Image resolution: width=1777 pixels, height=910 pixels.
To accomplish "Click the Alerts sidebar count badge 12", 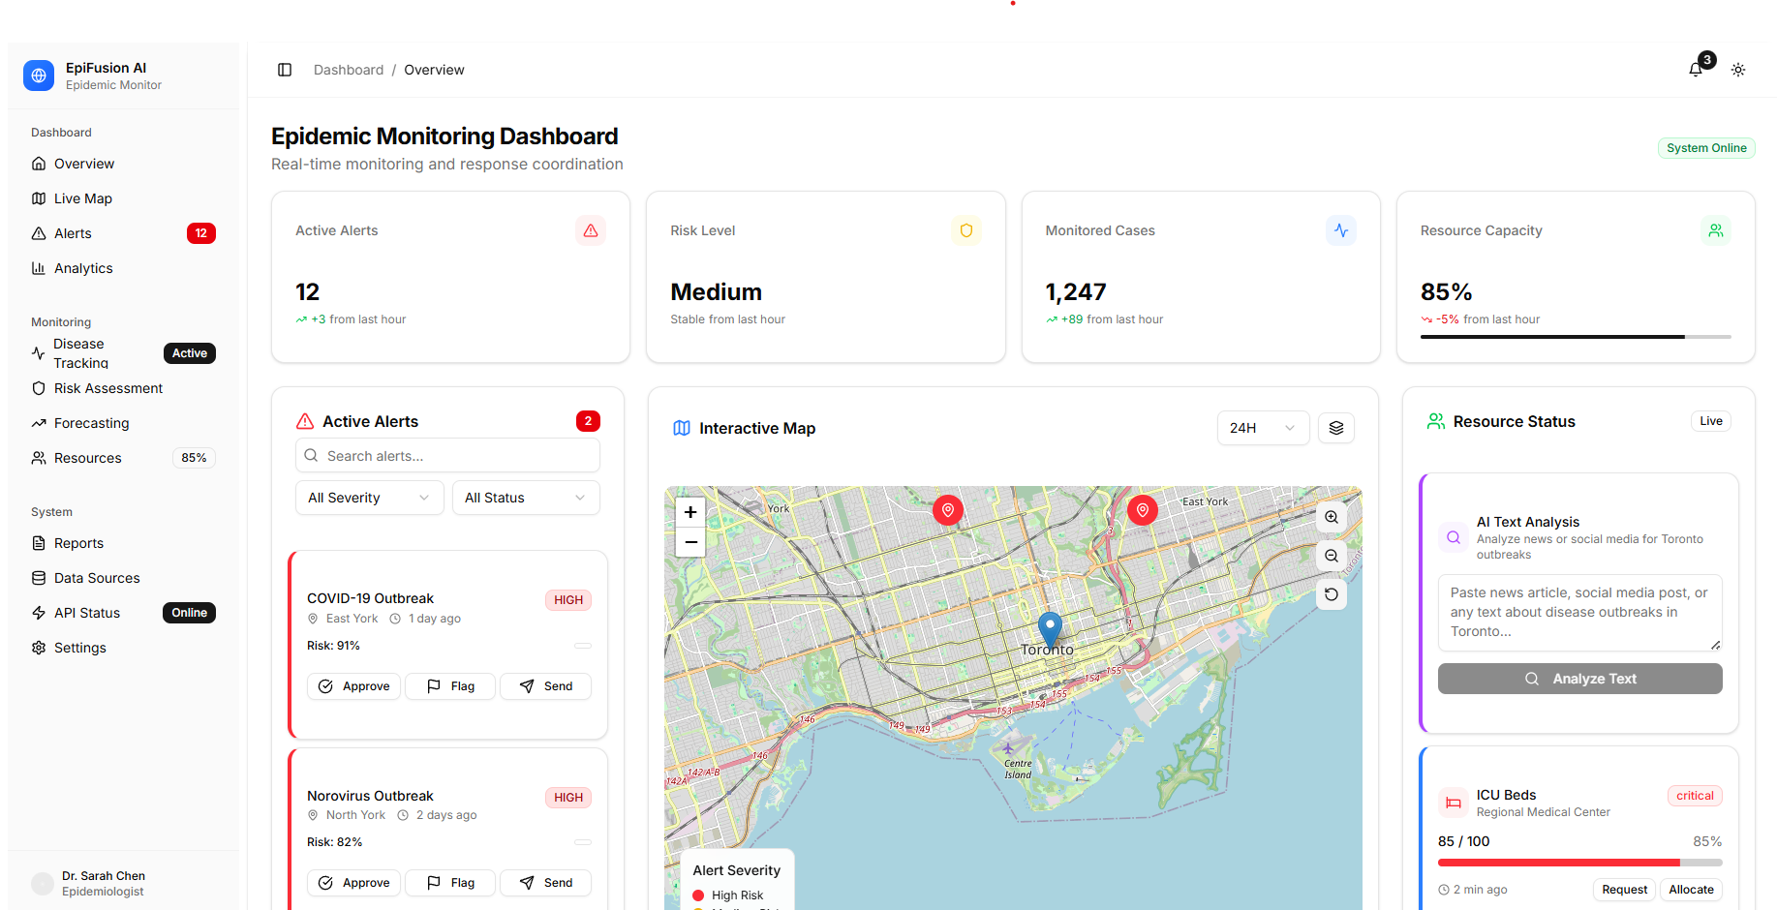I will (x=201, y=233).
